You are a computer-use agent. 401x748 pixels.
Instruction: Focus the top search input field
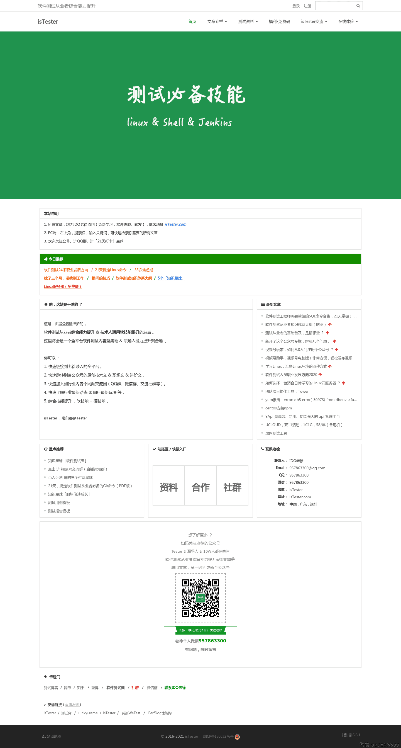click(x=335, y=6)
